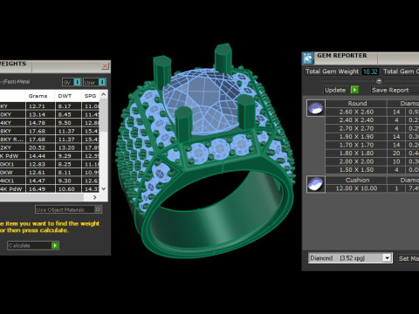Image resolution: width=419 pixels, height=314 pixels.
Task: Click the Calculate button in the Weights panel
Action: pos(33,246)
